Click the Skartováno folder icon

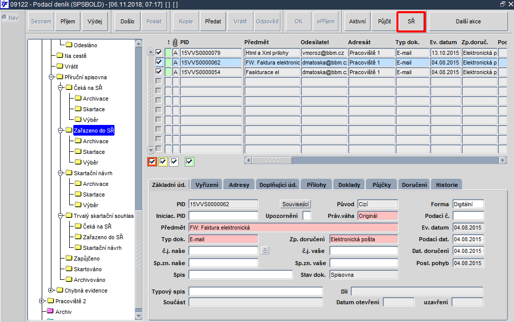pyautogui.click(x=69, y=269)
